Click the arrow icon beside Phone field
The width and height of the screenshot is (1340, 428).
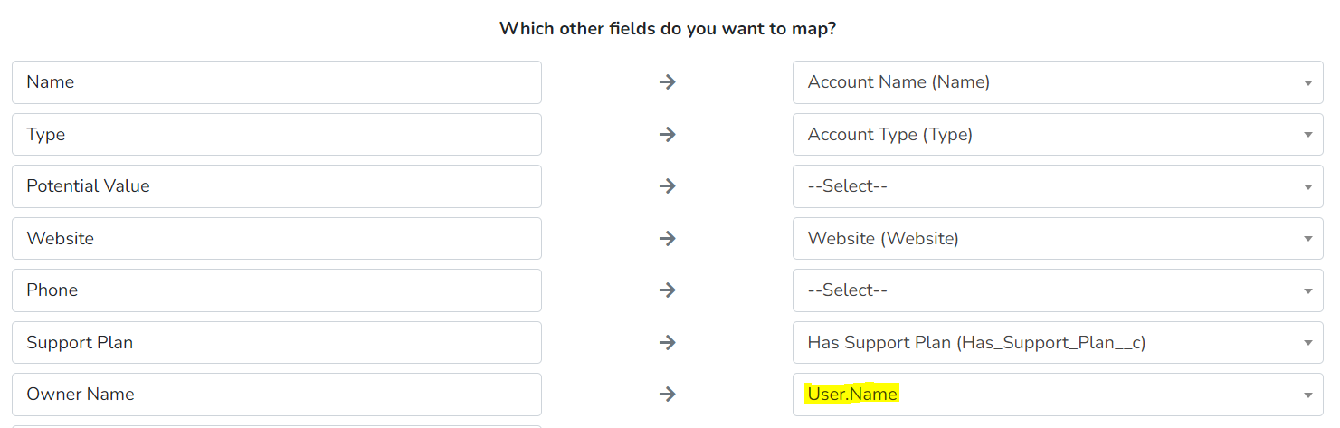[x=668, y=290]
